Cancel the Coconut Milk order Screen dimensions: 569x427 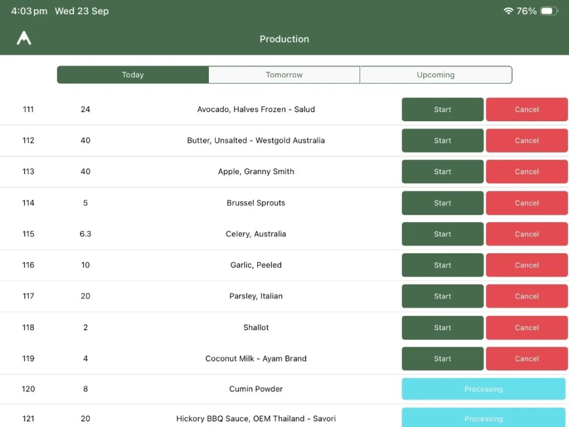coord(527,359)
